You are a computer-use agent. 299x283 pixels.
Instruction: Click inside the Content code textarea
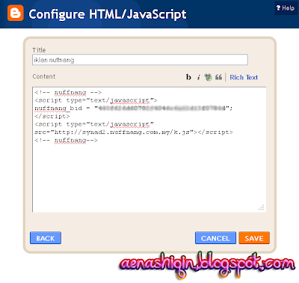tap(149, 150)
